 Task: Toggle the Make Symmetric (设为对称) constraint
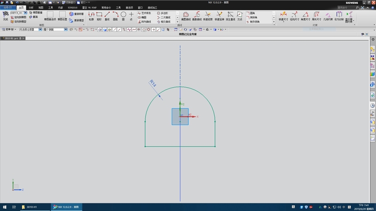point(339,15)
